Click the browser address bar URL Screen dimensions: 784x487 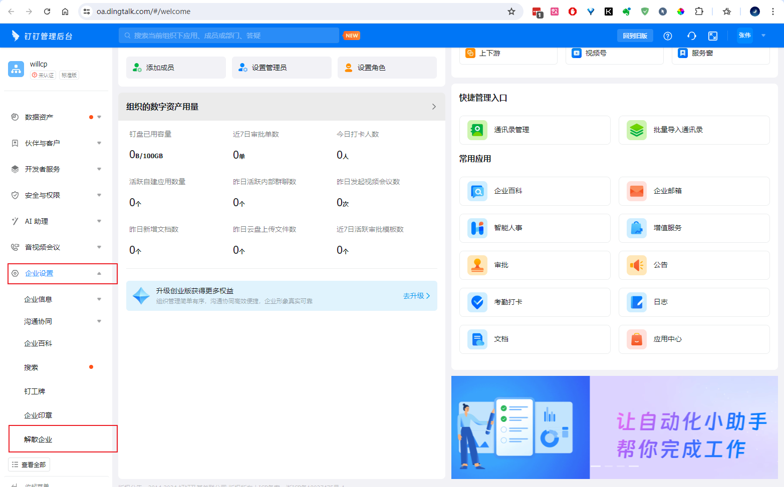pyautogui.click(x=143, y=12)
